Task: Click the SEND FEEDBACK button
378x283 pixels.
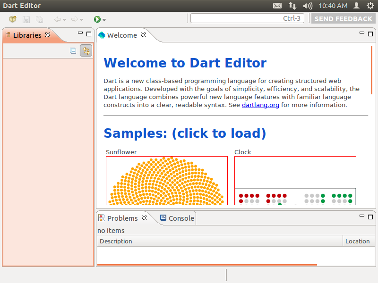Action: (344, 18)
